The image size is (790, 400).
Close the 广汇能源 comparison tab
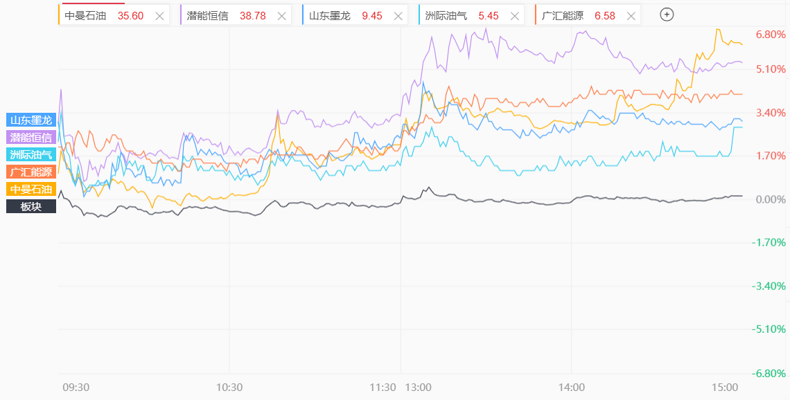pyautogui.click(x=629, y=16)
